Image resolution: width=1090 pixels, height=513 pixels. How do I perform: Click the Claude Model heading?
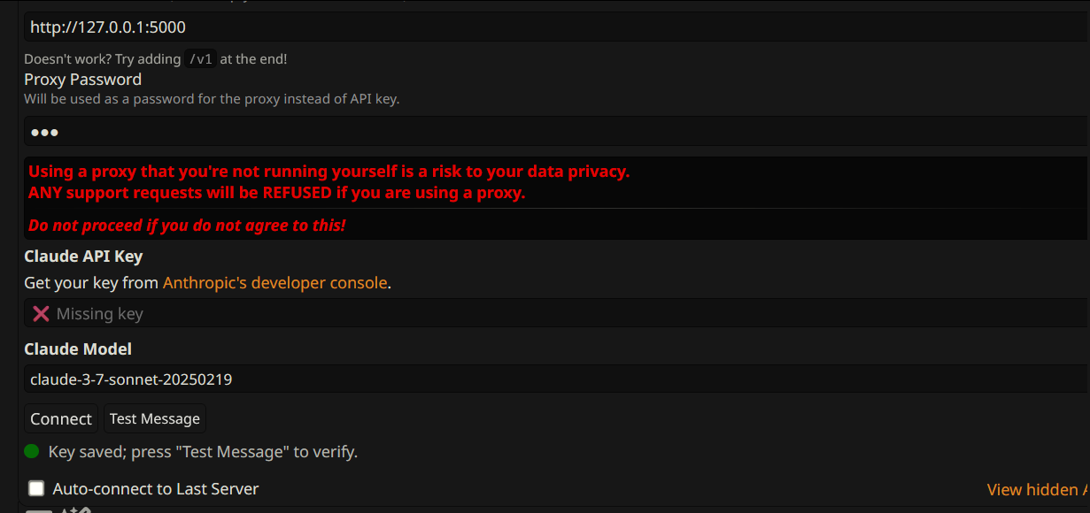coord(78,349)
